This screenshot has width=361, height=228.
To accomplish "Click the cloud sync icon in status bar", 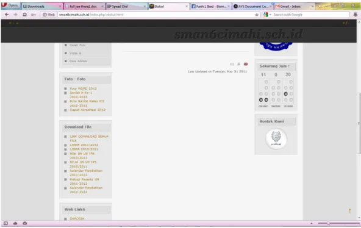I will pos(15,223).
